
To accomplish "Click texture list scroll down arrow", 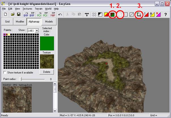I will pyautogui.click(x=55, y=111).
